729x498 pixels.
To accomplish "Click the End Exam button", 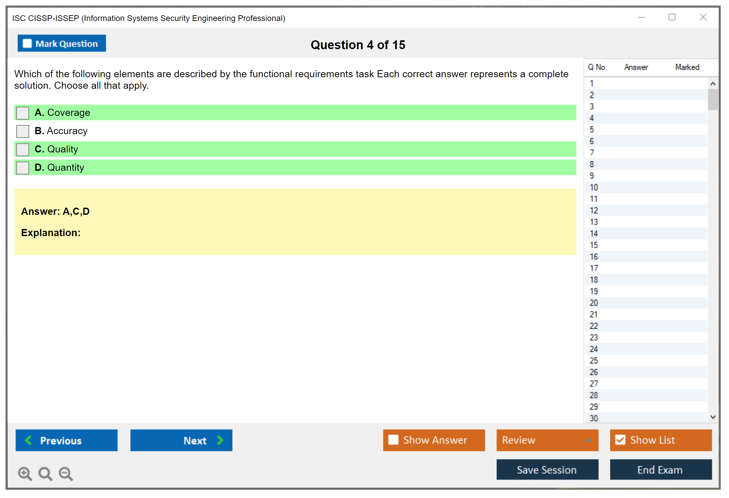I will [660, 470].
